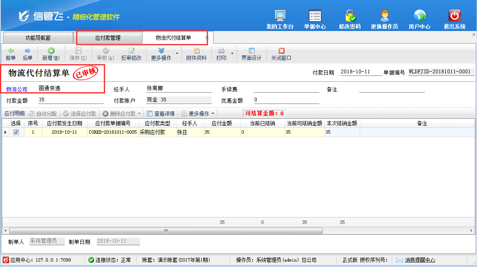Click the 物流公司 link label
The image size is (477, 267).
click(17, 89)
